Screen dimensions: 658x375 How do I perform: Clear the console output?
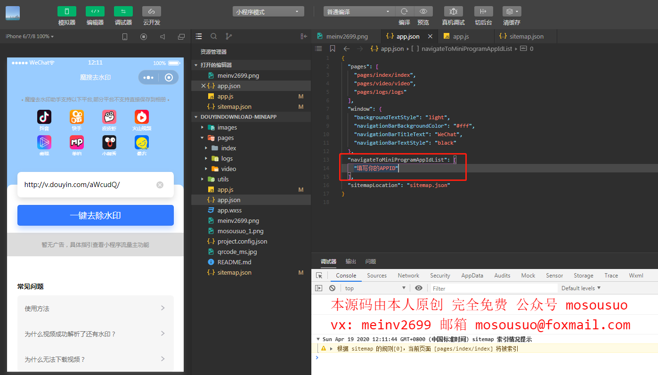pos(332,288)
